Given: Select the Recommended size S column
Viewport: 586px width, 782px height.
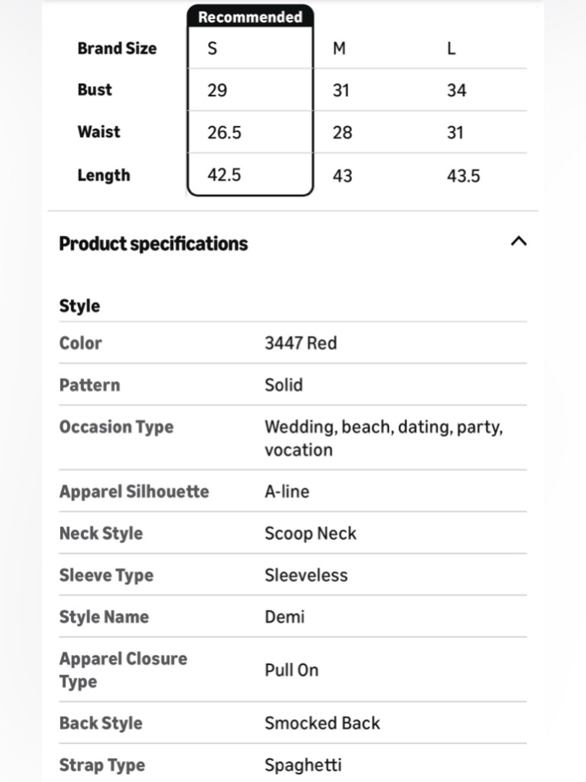Looking at the screenshot, I should coord(250,100).
